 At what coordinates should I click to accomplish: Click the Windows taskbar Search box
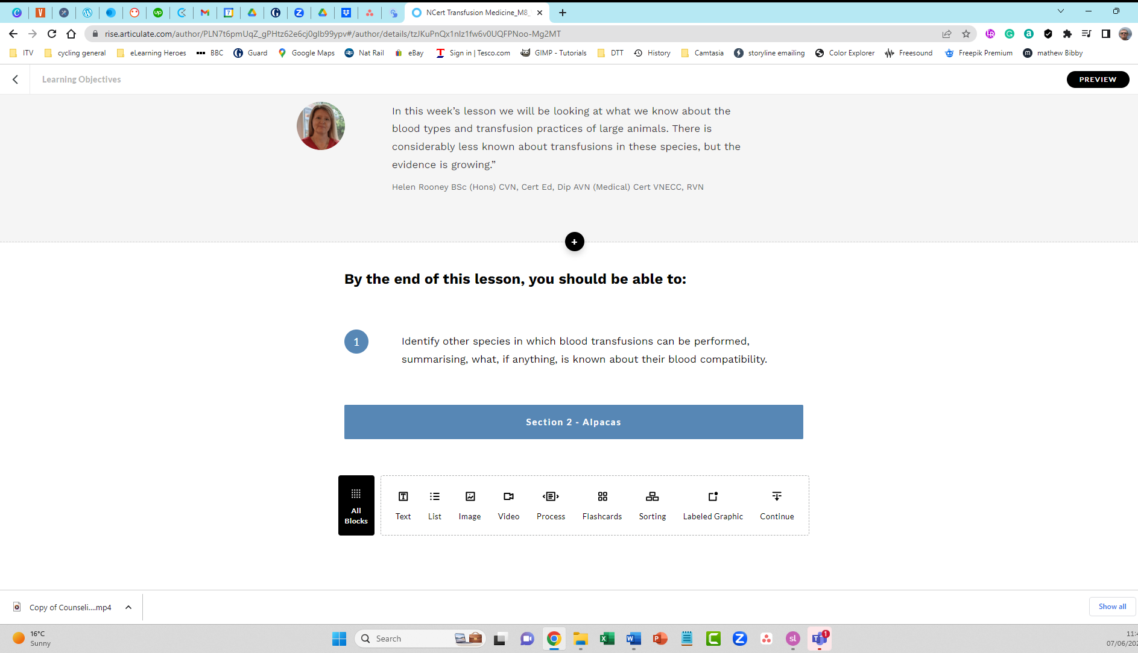point(421,639)
